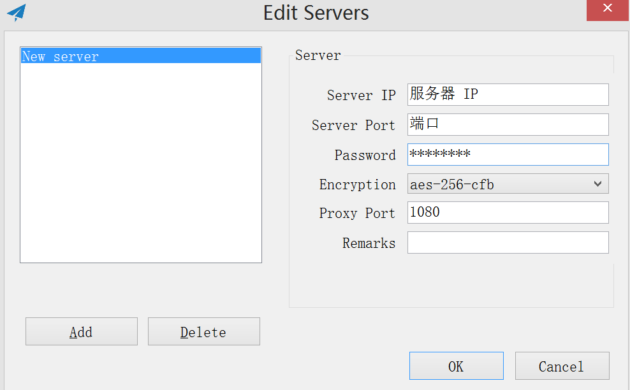This screenshot has width=630, height=390.
Task: Click the Server IP label
Action: (x=361, y=95)
